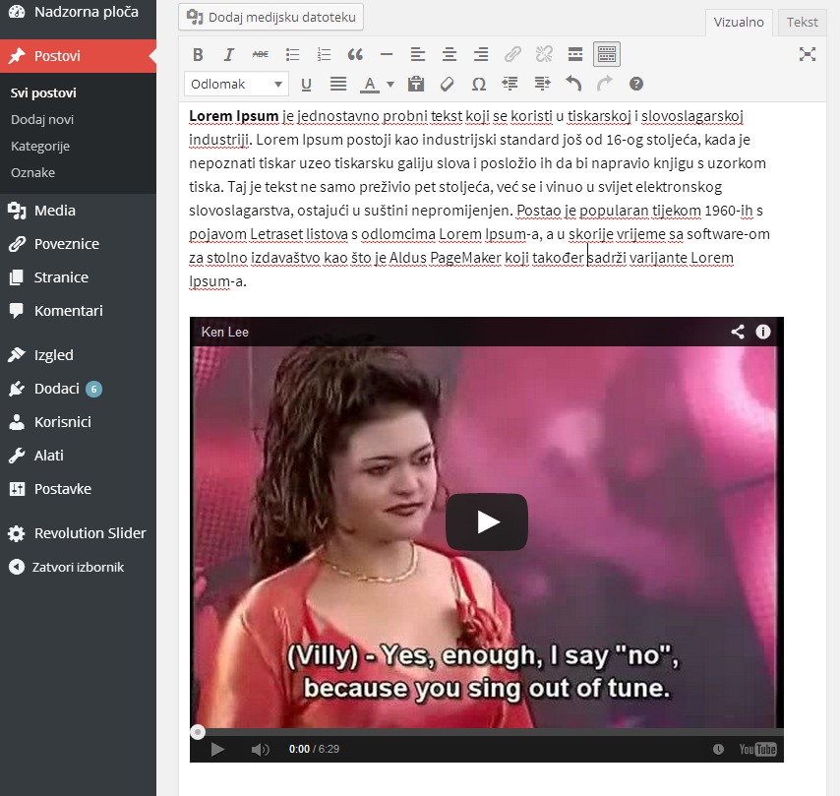Apply strikethrough formatting

pyautogui.click(x=261, y=54)
